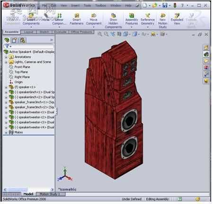The height and width of the screenshot is (204, 213).
Task: Click the feature tree horizontal scrollbar
Action: click(29, 189)
